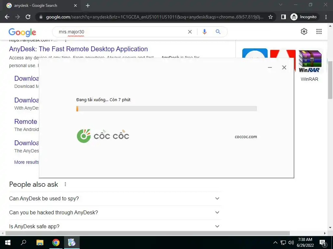This screenshot has height=249, width=333.
Task: Show hidden tray icons chevron
Action: point(275,243)
